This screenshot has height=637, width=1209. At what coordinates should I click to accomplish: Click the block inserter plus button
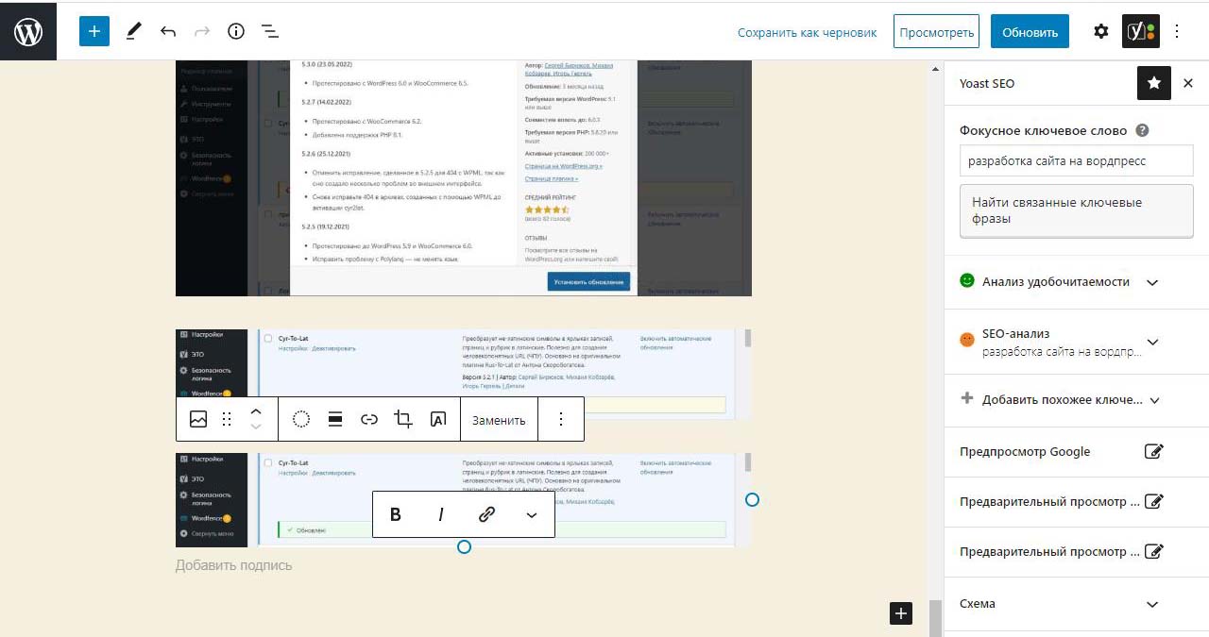tap(94, 31)
